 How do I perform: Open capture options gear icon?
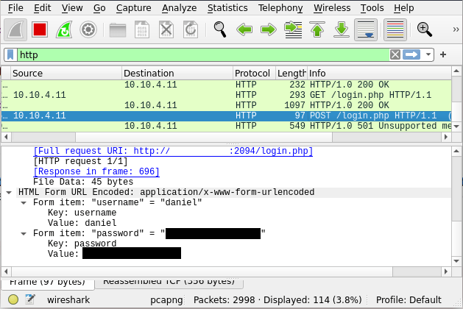88,29
